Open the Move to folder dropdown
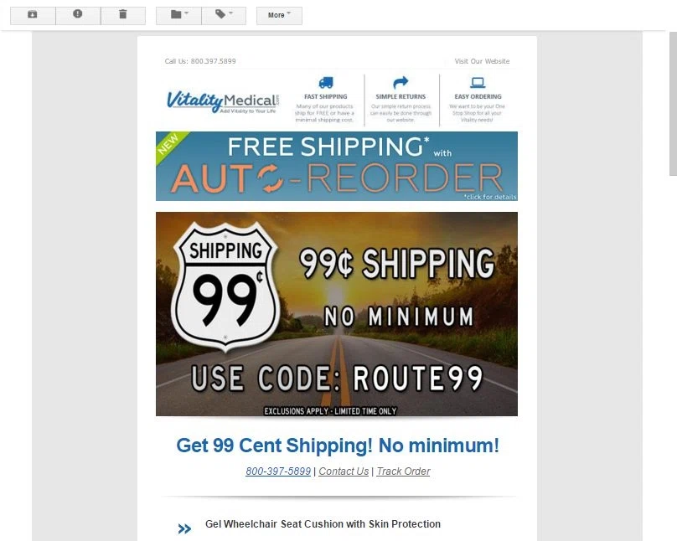This screenshot has height=541, width=677. click(x=178, y=15)
